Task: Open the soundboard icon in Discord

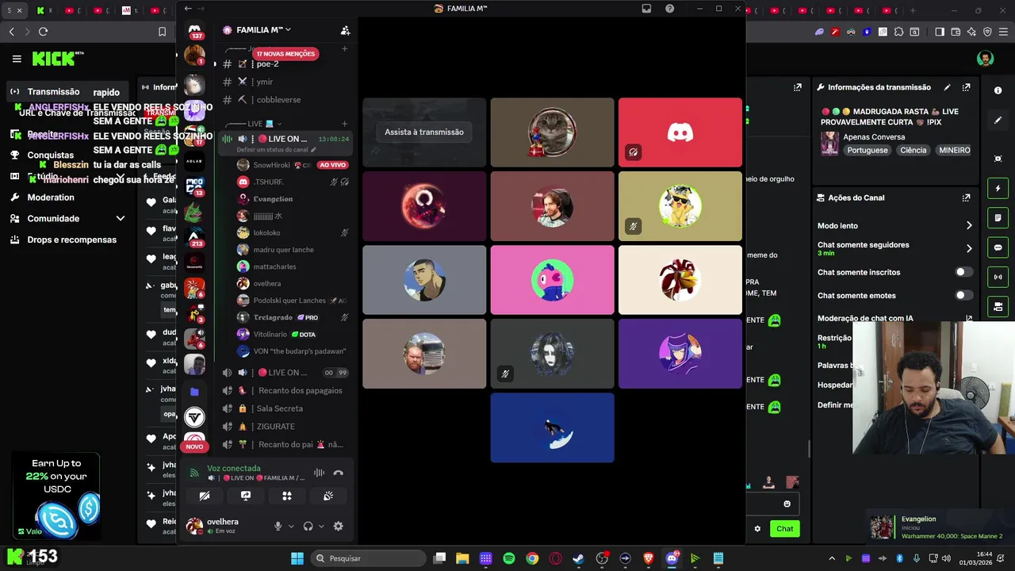Action: [328, 496]
